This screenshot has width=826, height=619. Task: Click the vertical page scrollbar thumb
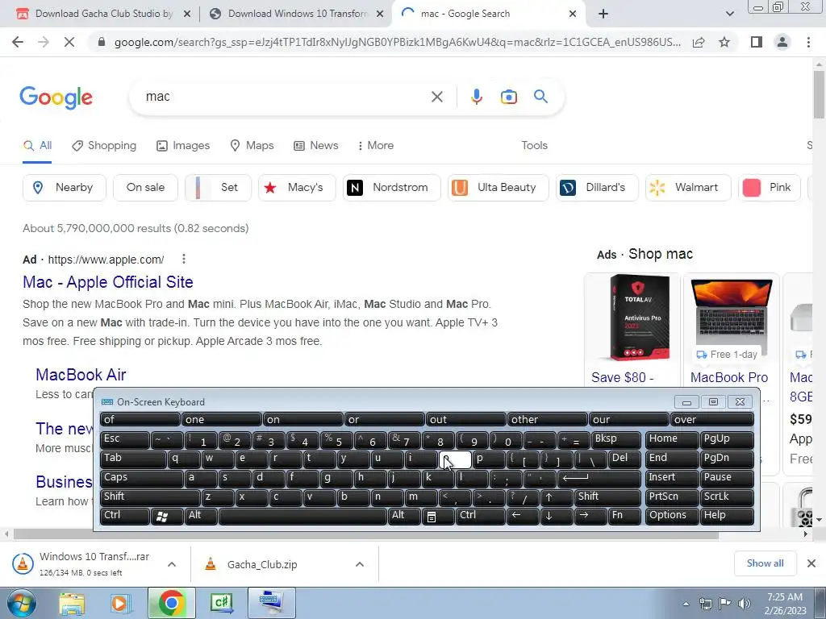(820, 93)
